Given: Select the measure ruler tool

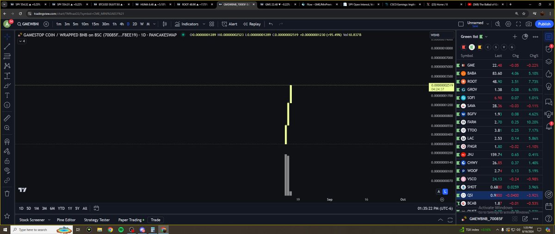Looking at the screenshot, I should [x=7, y=118].
